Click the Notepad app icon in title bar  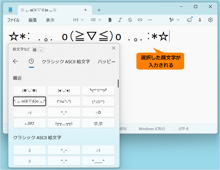point(10,10)
